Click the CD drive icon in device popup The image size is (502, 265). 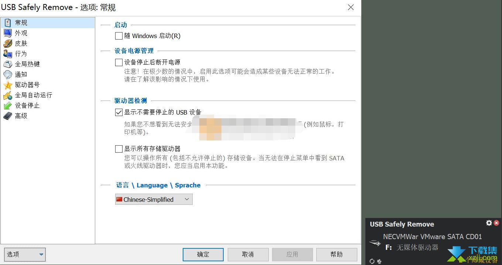click(375, 243)
